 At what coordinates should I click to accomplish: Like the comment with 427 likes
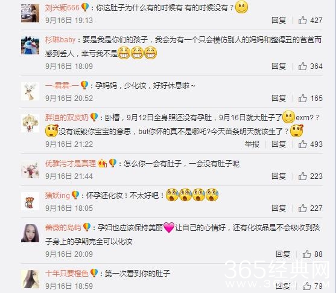tap(302, 21)
